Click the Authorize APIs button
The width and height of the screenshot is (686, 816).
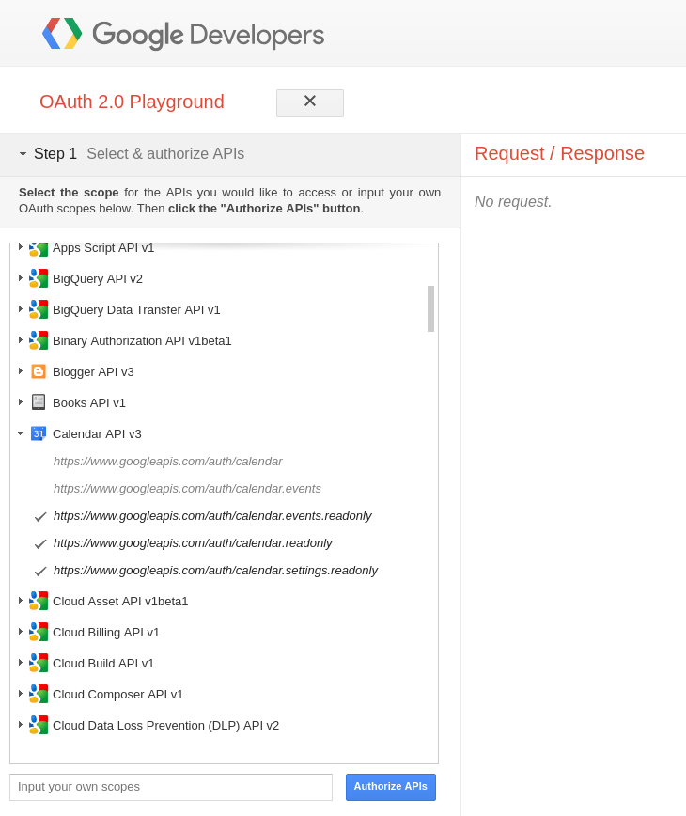click(x=391, y=786)
